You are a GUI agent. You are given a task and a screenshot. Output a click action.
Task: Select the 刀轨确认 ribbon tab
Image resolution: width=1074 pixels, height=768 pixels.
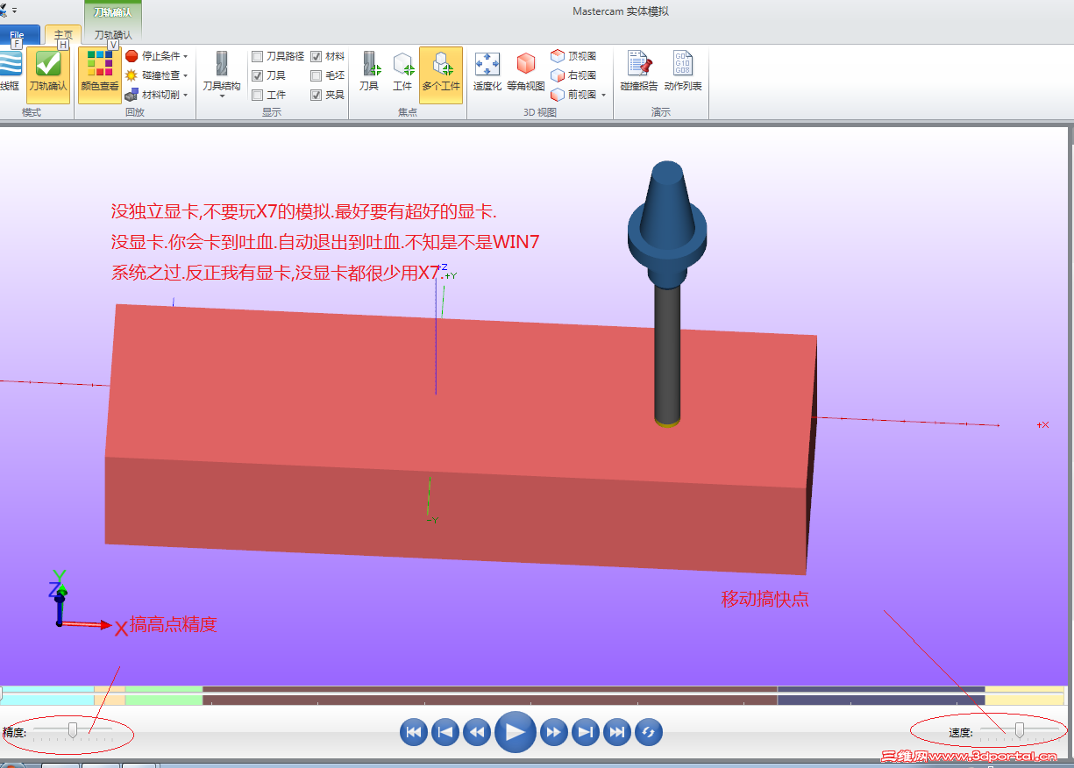pyautogui.click(x=113, y=35)
